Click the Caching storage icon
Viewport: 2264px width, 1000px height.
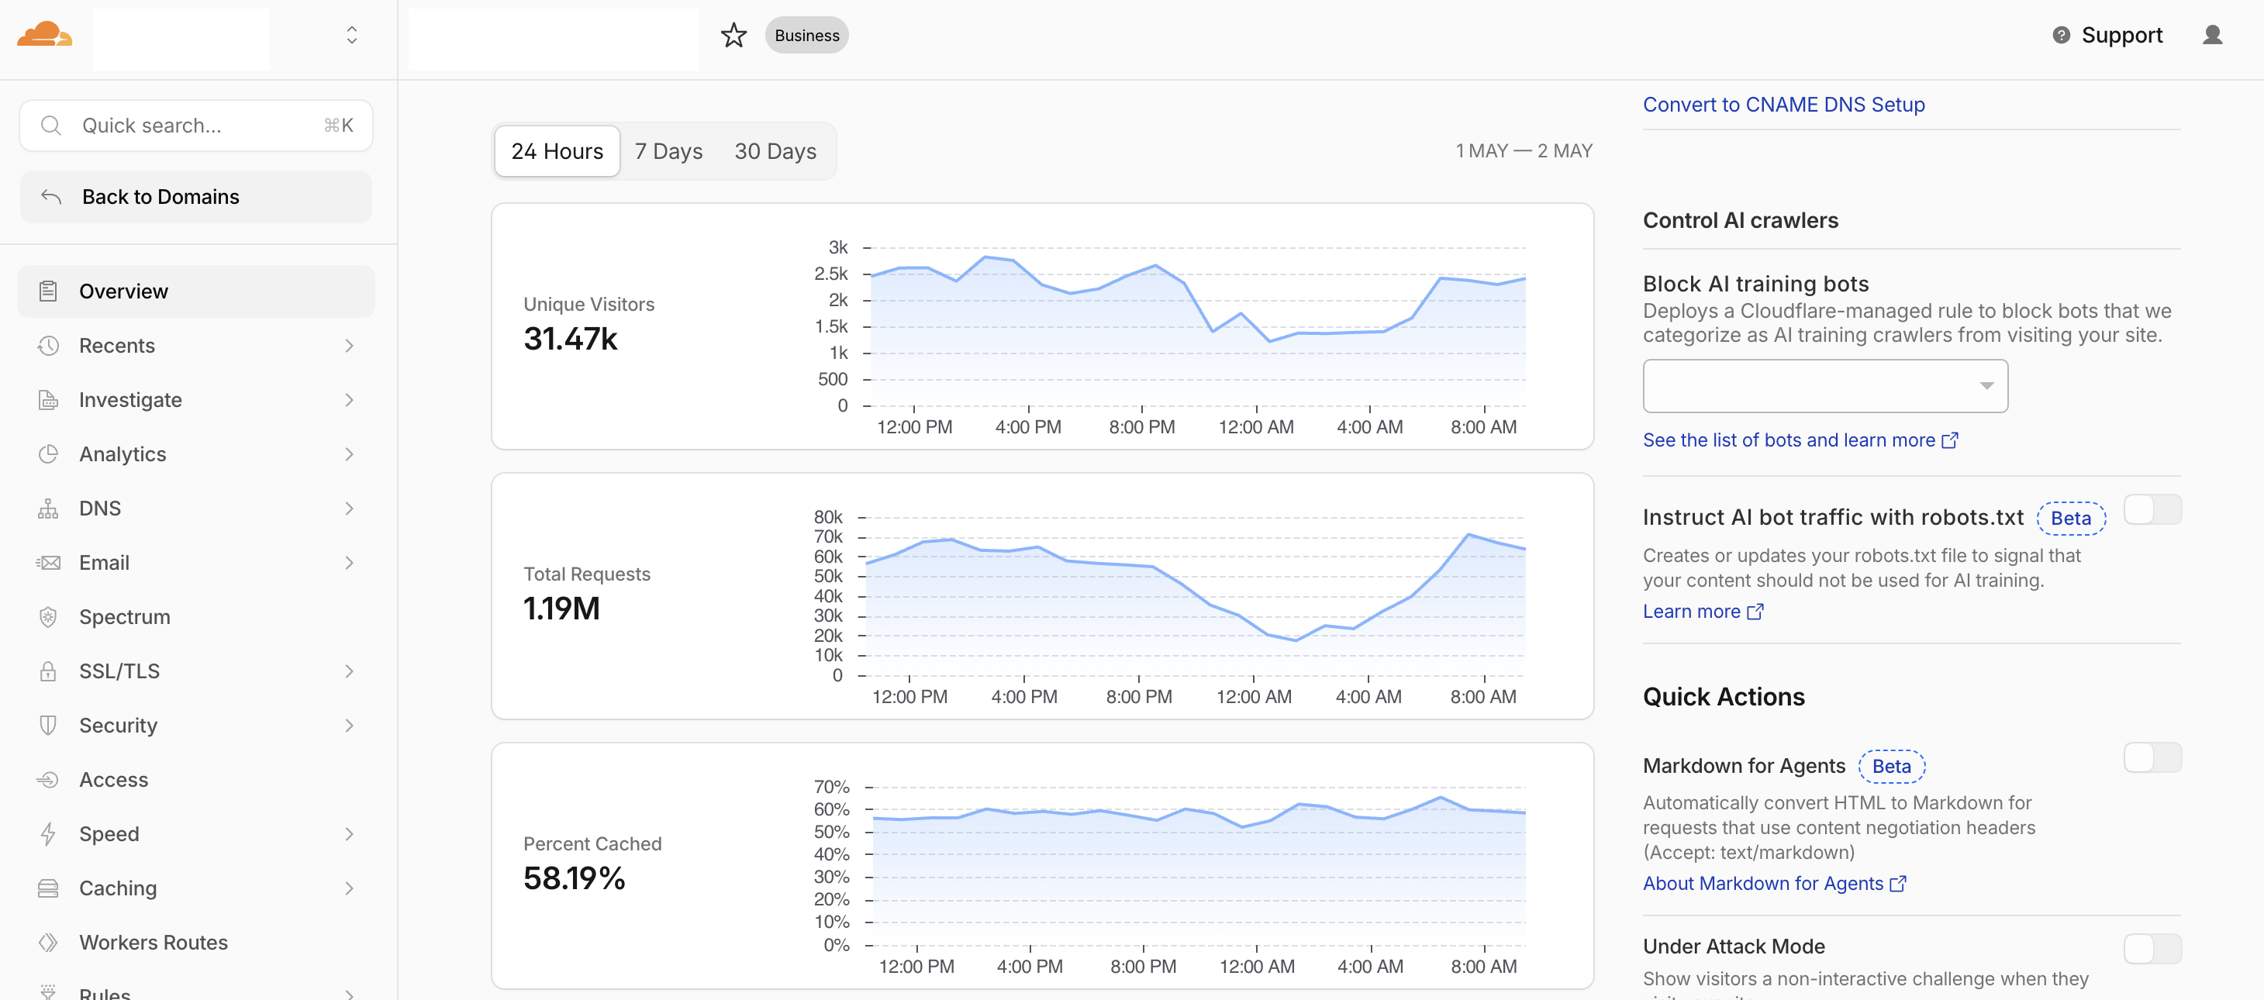pyautogui.click(x=48, y=888)
